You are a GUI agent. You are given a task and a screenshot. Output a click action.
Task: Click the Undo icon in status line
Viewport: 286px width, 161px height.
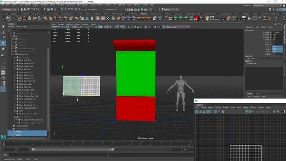point(32,9)
